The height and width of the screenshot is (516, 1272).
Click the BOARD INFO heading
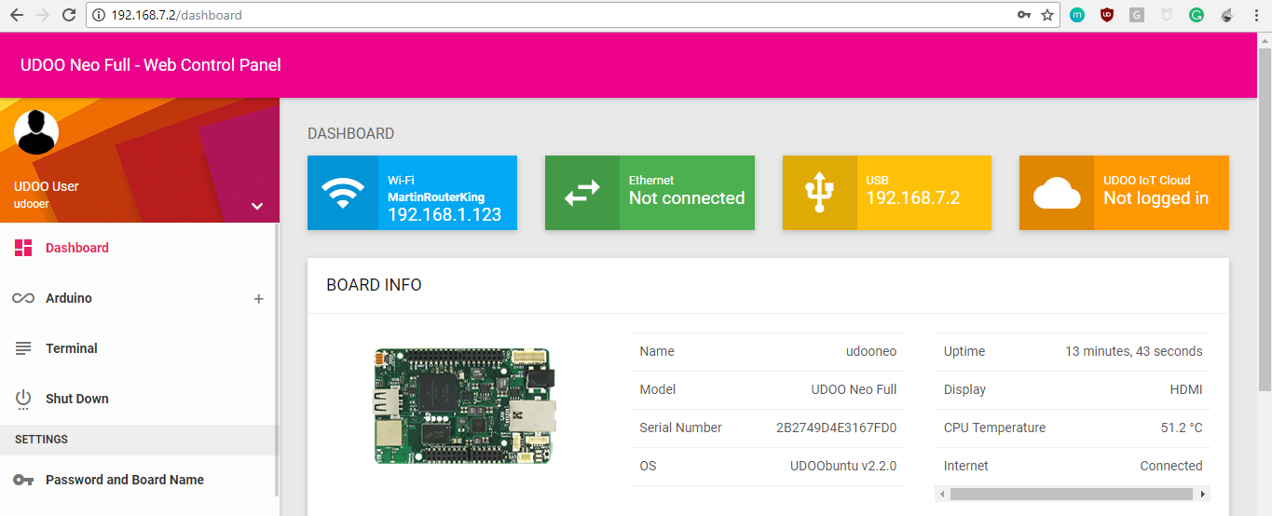click(374, 285)
